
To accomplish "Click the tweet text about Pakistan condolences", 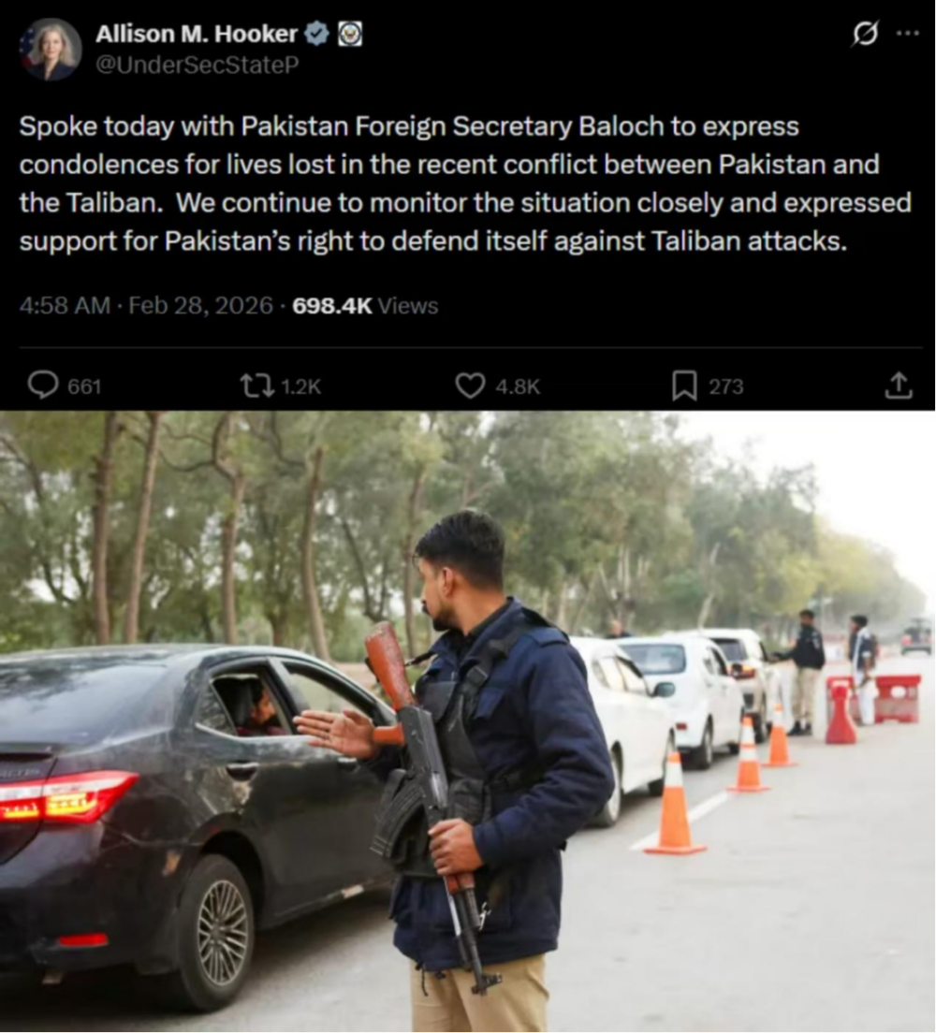I will click(x=465, y=183).
